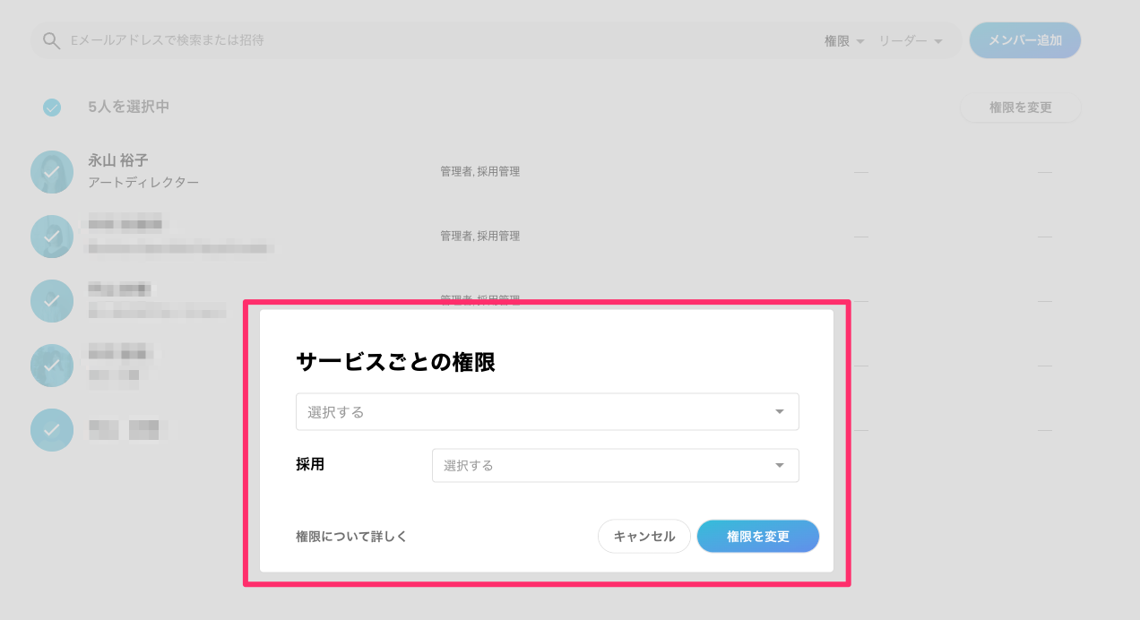Open the 採用 選択する dropdown

pos(616,466)
